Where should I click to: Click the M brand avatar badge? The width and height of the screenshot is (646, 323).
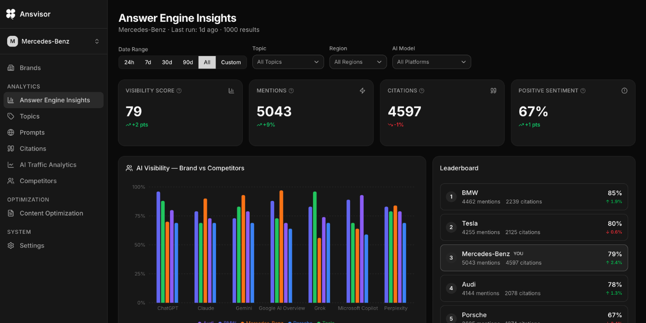(x=13, y=41)
